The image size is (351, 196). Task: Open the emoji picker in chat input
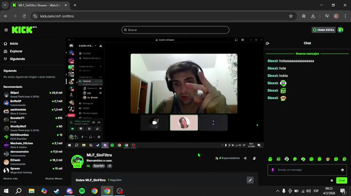343,170
